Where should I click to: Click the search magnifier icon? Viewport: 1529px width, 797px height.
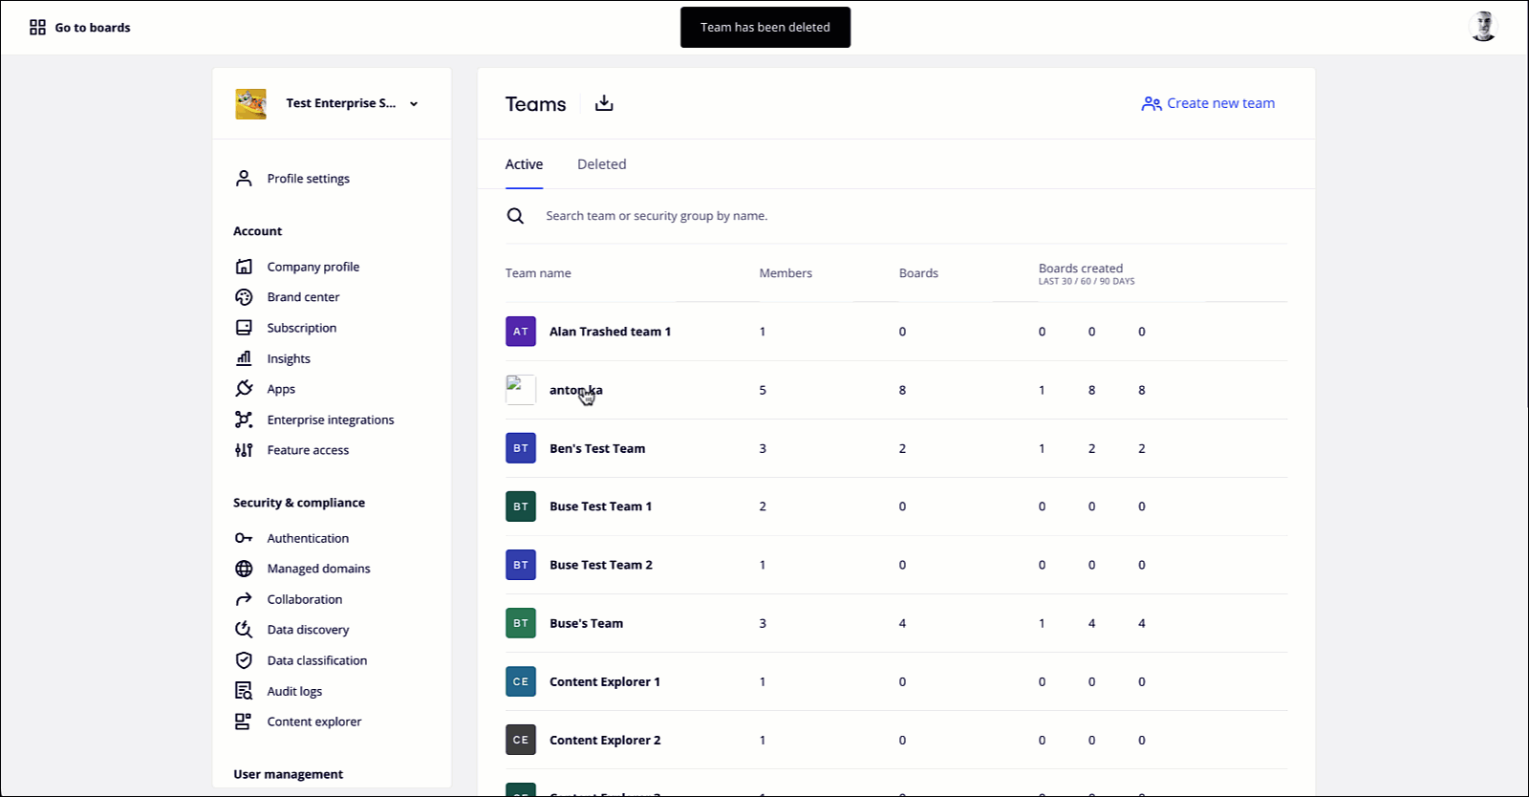[x=515, y=216]
